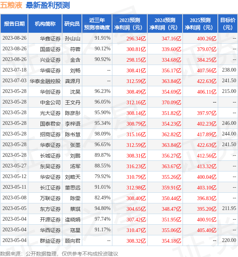The image size is (238, 257).
Task: Select the 211.95 target price cell
Action: [x=229, y=209]
